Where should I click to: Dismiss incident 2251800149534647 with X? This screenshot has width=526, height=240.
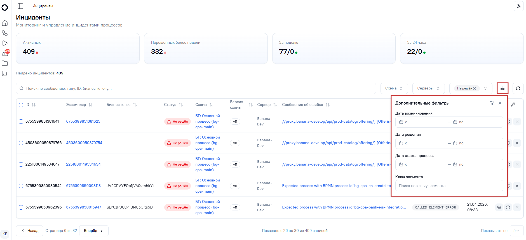(517, 164)
